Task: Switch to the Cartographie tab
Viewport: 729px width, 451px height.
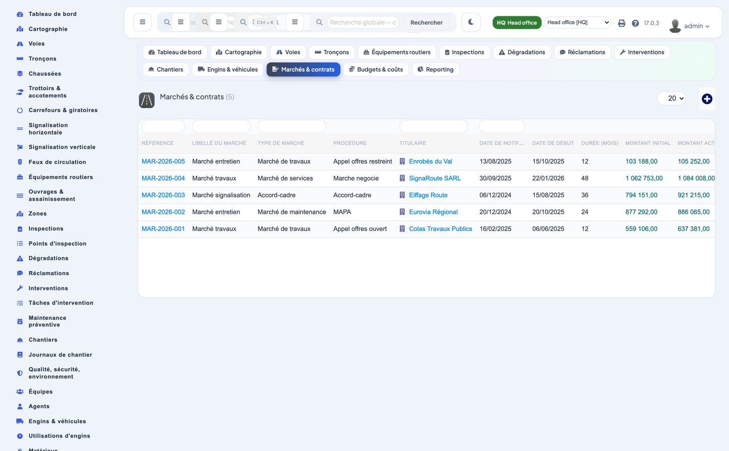Action: [x=239, y=52]
